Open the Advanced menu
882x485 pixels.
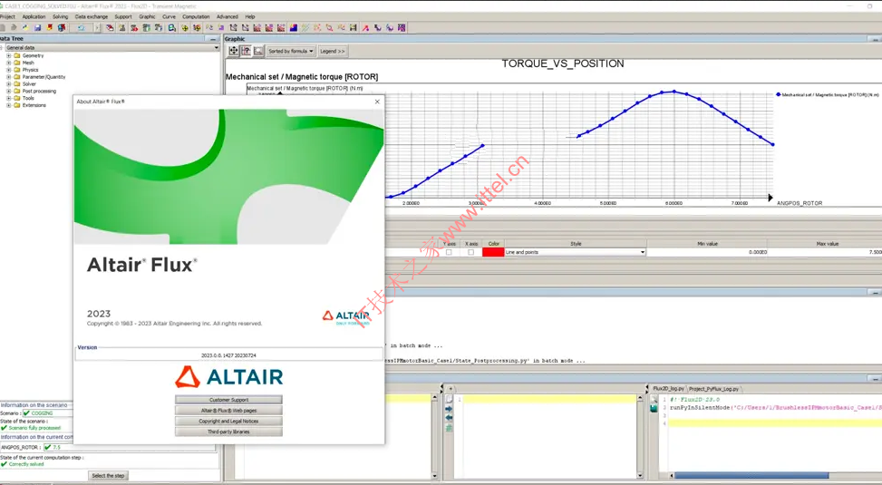click(228, 16)
